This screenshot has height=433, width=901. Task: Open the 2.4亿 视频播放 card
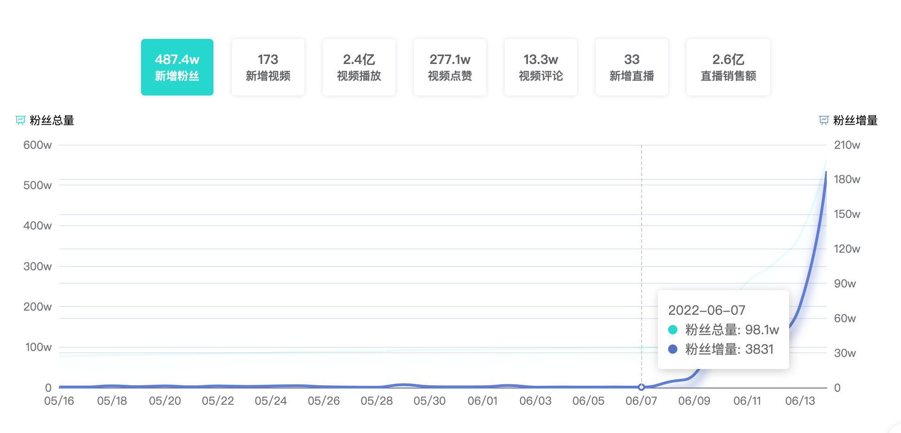click(359, 67)
